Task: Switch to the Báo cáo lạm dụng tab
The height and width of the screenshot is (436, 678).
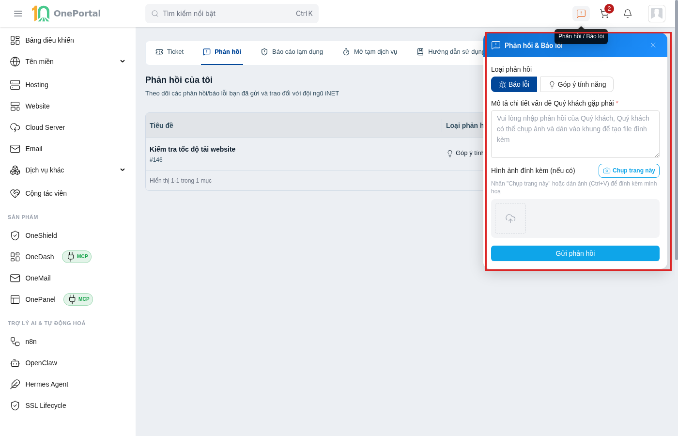Action: point(292,52)
